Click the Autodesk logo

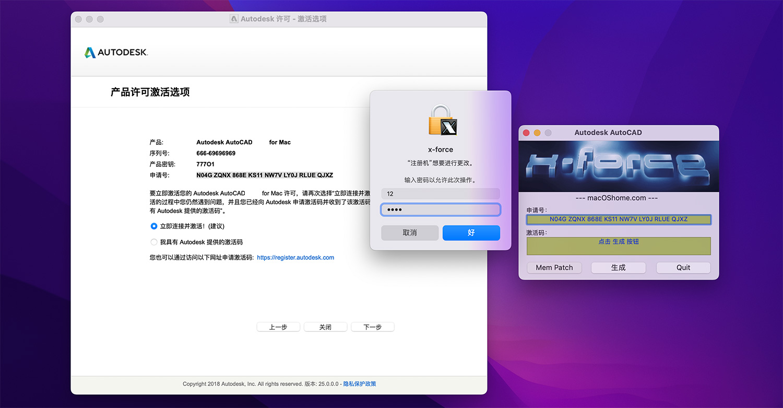115,52
